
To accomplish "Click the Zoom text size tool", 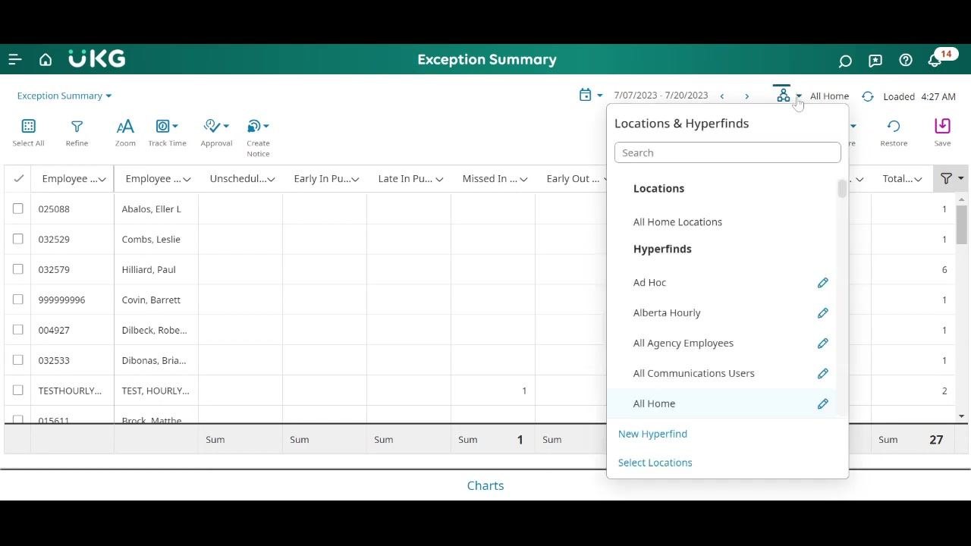I will [125, 126].
